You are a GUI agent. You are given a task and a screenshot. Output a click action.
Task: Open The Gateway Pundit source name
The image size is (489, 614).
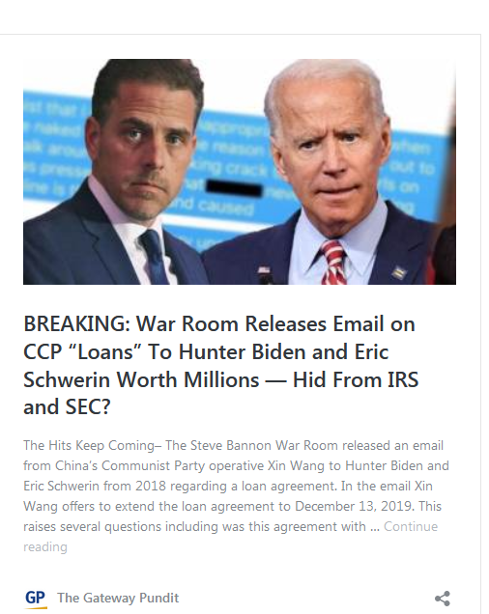pos(118,598)
